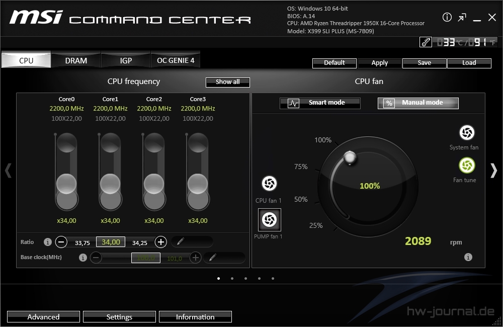Go to the first page dot

point(218,278)
